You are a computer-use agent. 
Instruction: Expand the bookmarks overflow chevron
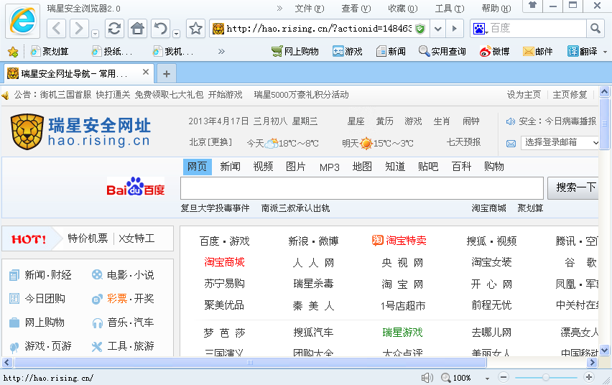[221, 52]
